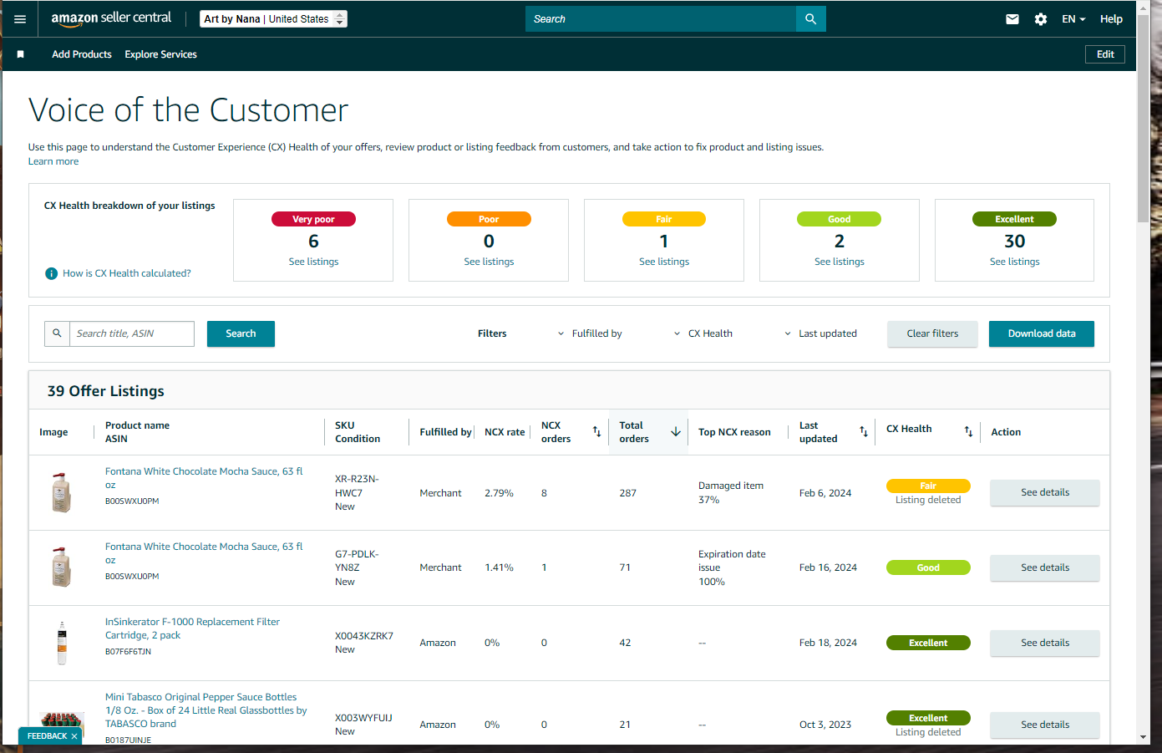Focus the top Search input field
The width and height of the screenshot is (1162, 753).
[661, 19]
